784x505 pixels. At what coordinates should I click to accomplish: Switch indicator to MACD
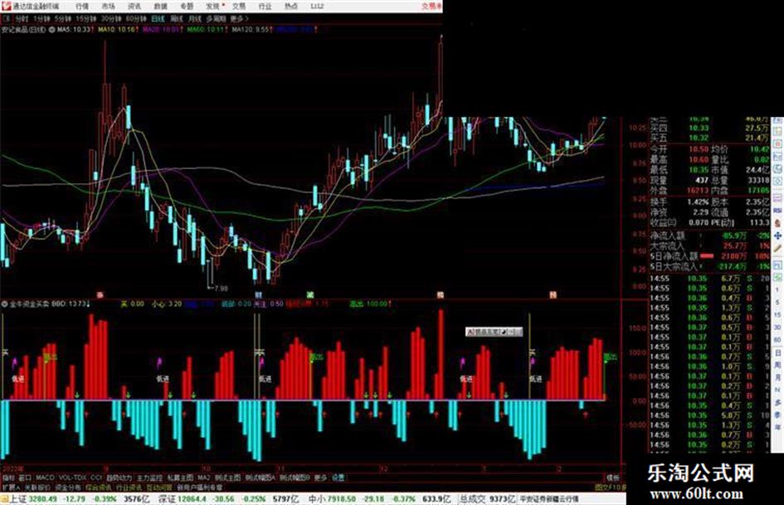pos(45,478)
